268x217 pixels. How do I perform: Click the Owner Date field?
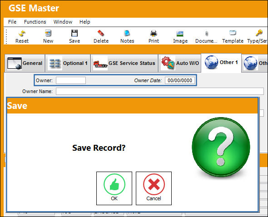180,80
